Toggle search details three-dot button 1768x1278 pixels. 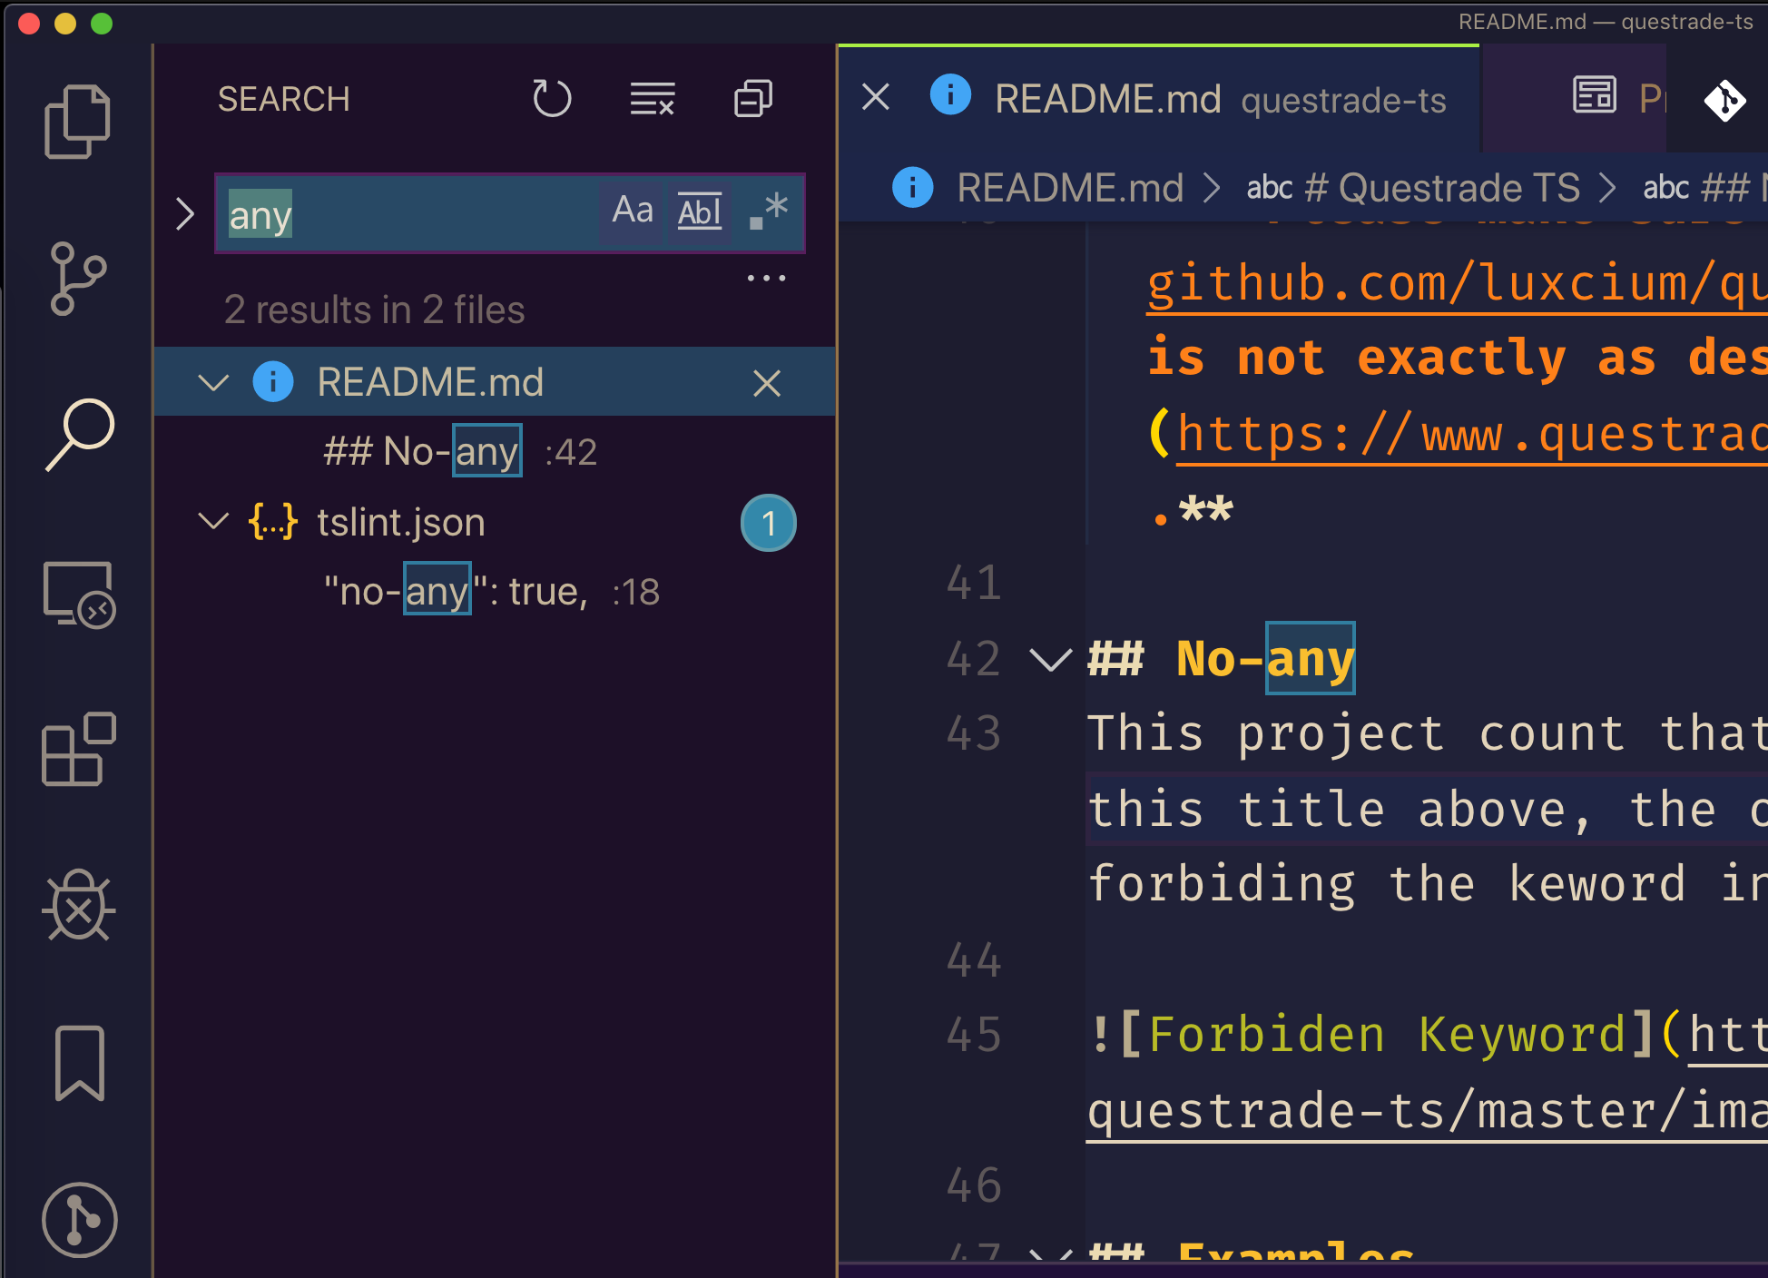pos(766,278)
